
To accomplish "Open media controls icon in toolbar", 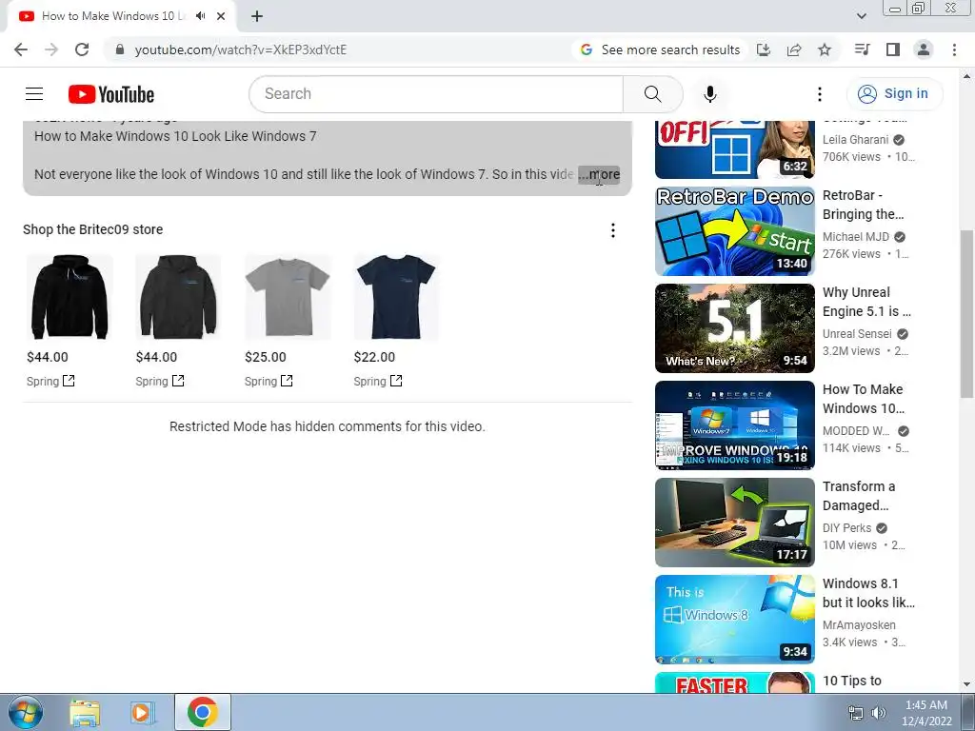I will [x=862, y=49].
